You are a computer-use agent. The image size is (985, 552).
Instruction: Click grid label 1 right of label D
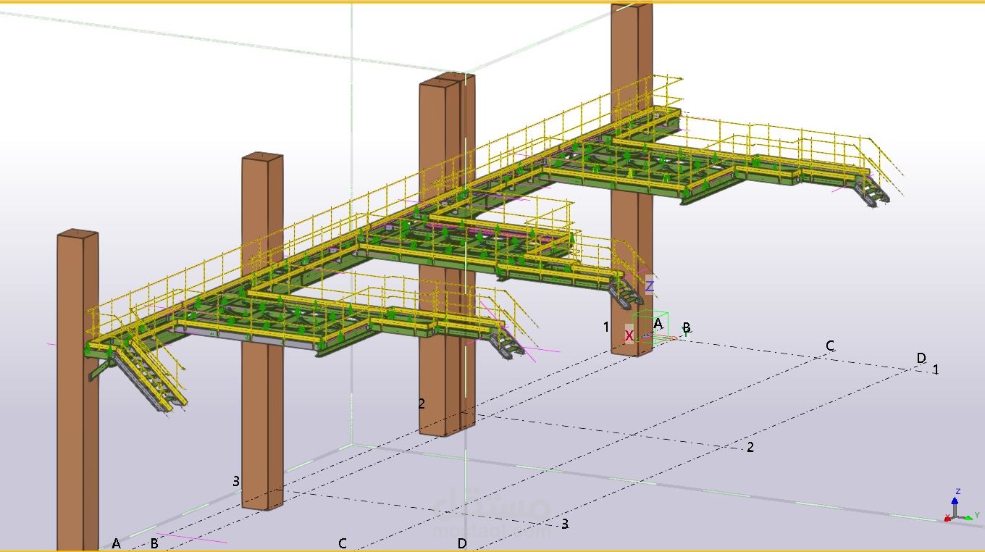936,369
